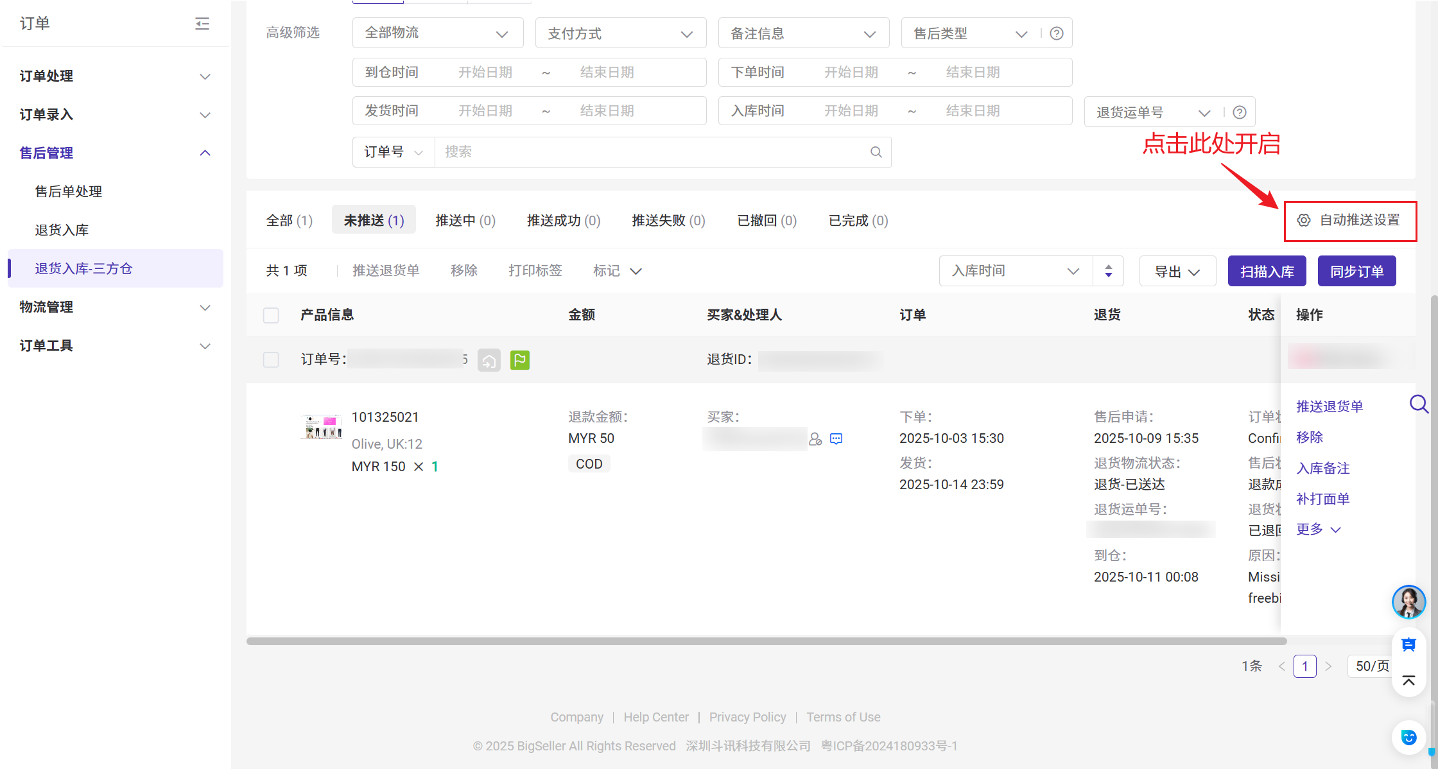The height and width of the screenshot is (769, 1438).
Task: Click the customer service avatar icon
Action: [x=1408, y=602]
